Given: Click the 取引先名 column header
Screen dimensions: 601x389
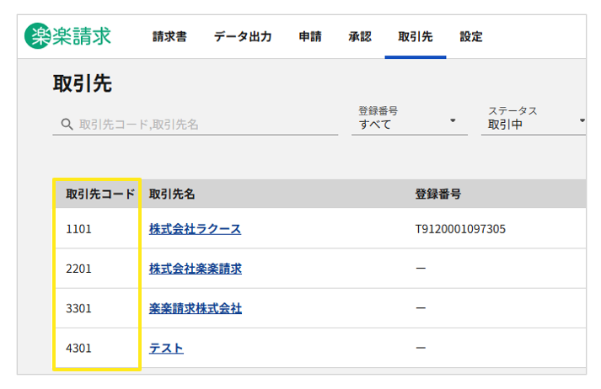Looking at the screenshot, I should (x=172, y=194).
